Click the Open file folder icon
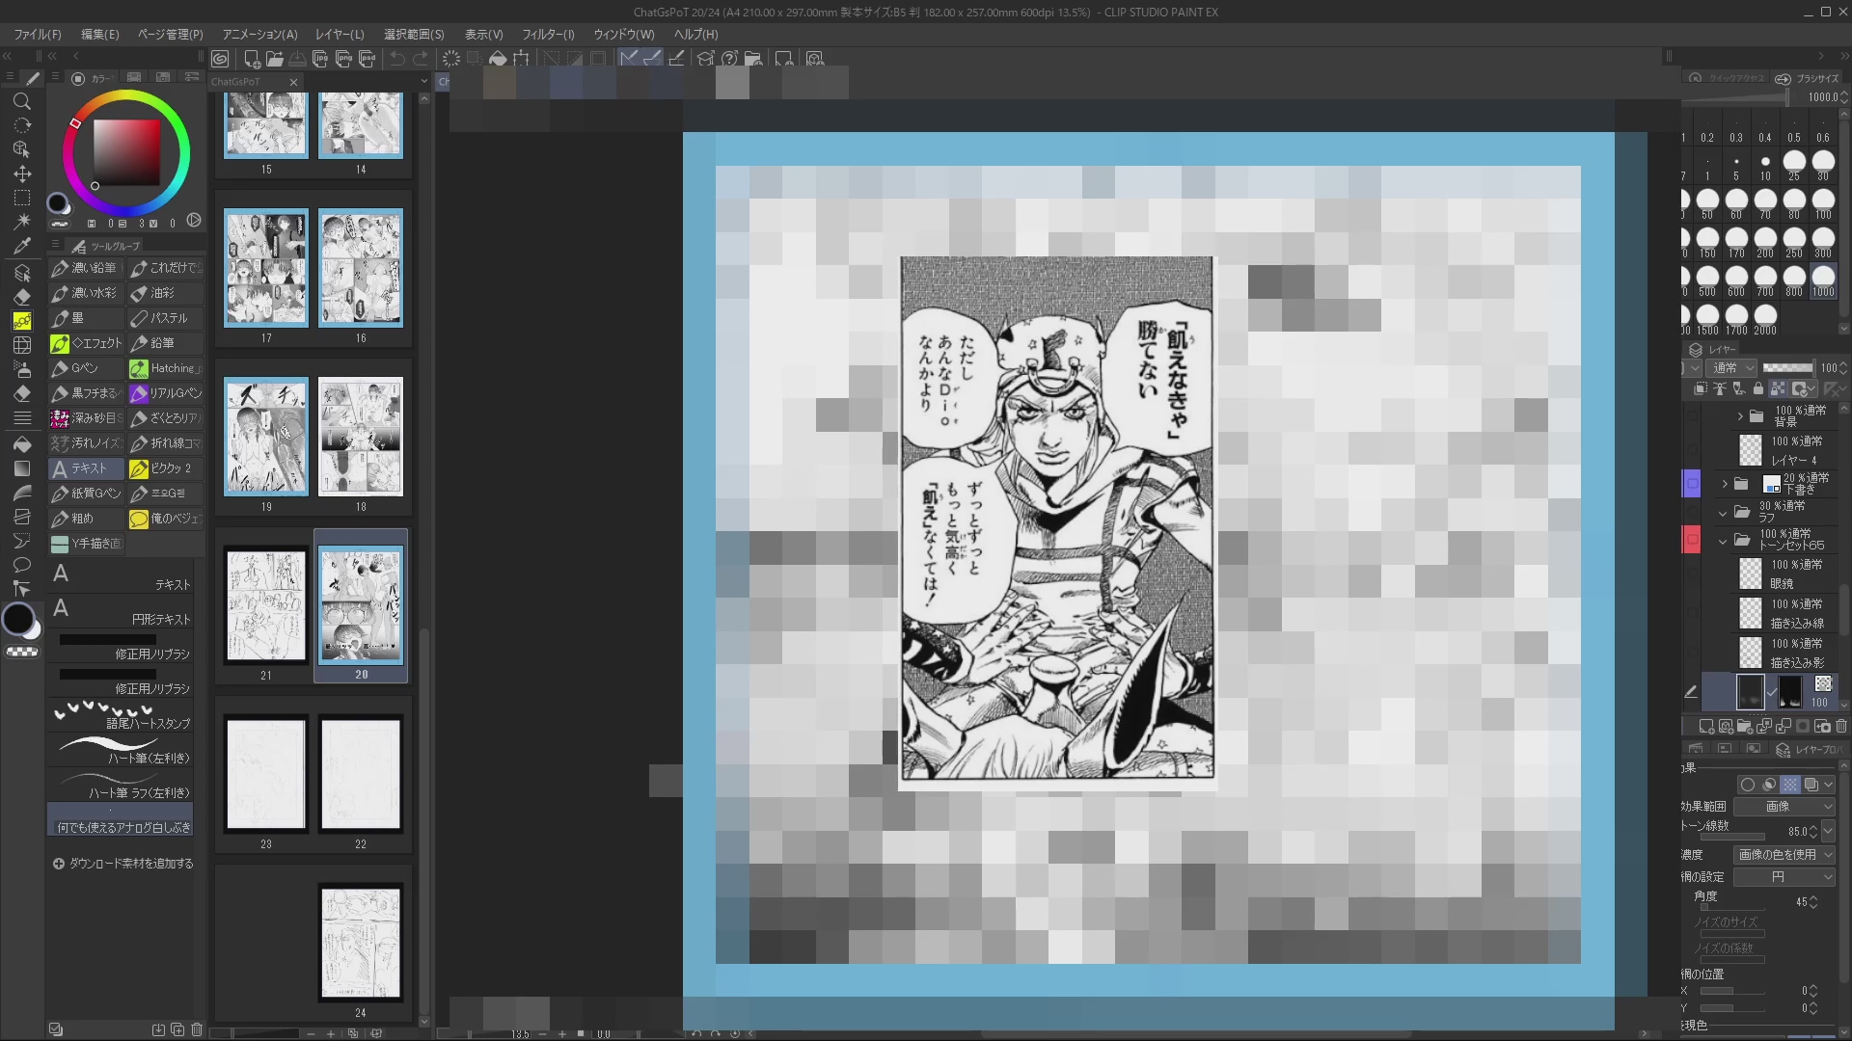 click(275, 59)
